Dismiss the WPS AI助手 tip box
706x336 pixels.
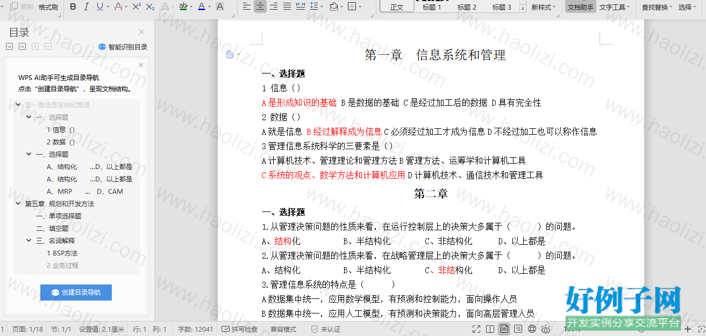pyautogui.click(x=141, y=65)
